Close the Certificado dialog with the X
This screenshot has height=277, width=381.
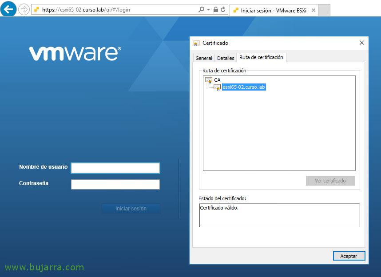362,43
